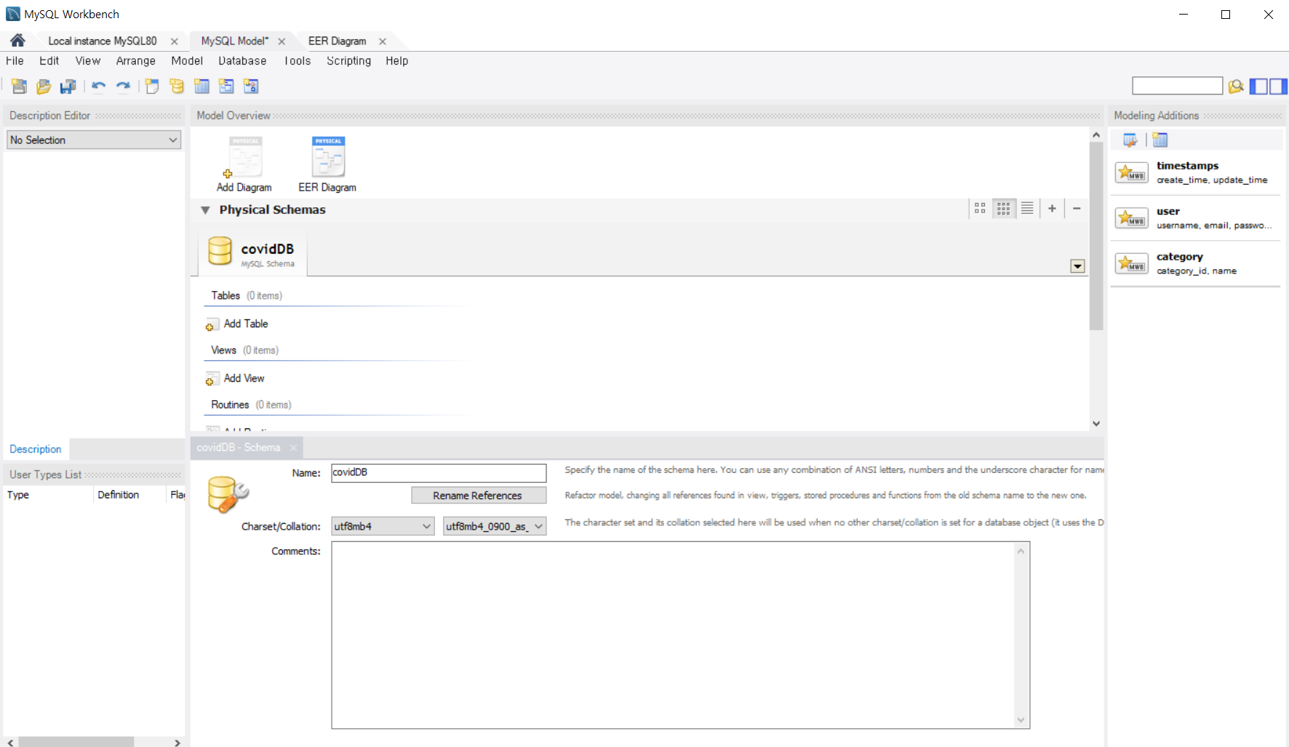Open the Help menu
Viewport: 1289px width, 747px height.
[x=397, y=61]
